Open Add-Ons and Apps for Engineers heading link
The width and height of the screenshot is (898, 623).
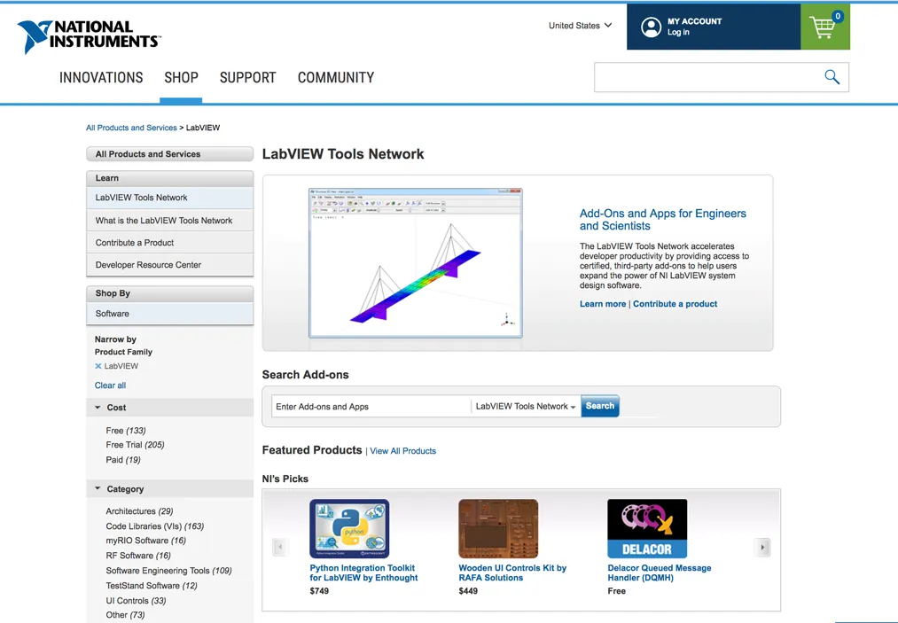662,219
